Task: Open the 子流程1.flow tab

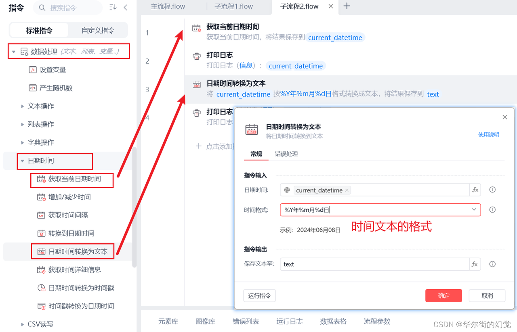Action: (x=234, y=6)
